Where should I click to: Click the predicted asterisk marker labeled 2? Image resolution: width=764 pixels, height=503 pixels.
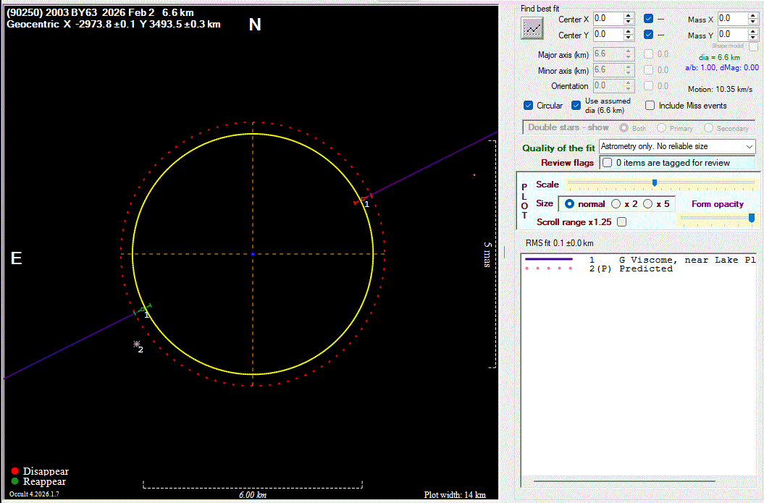pos(135,345)
